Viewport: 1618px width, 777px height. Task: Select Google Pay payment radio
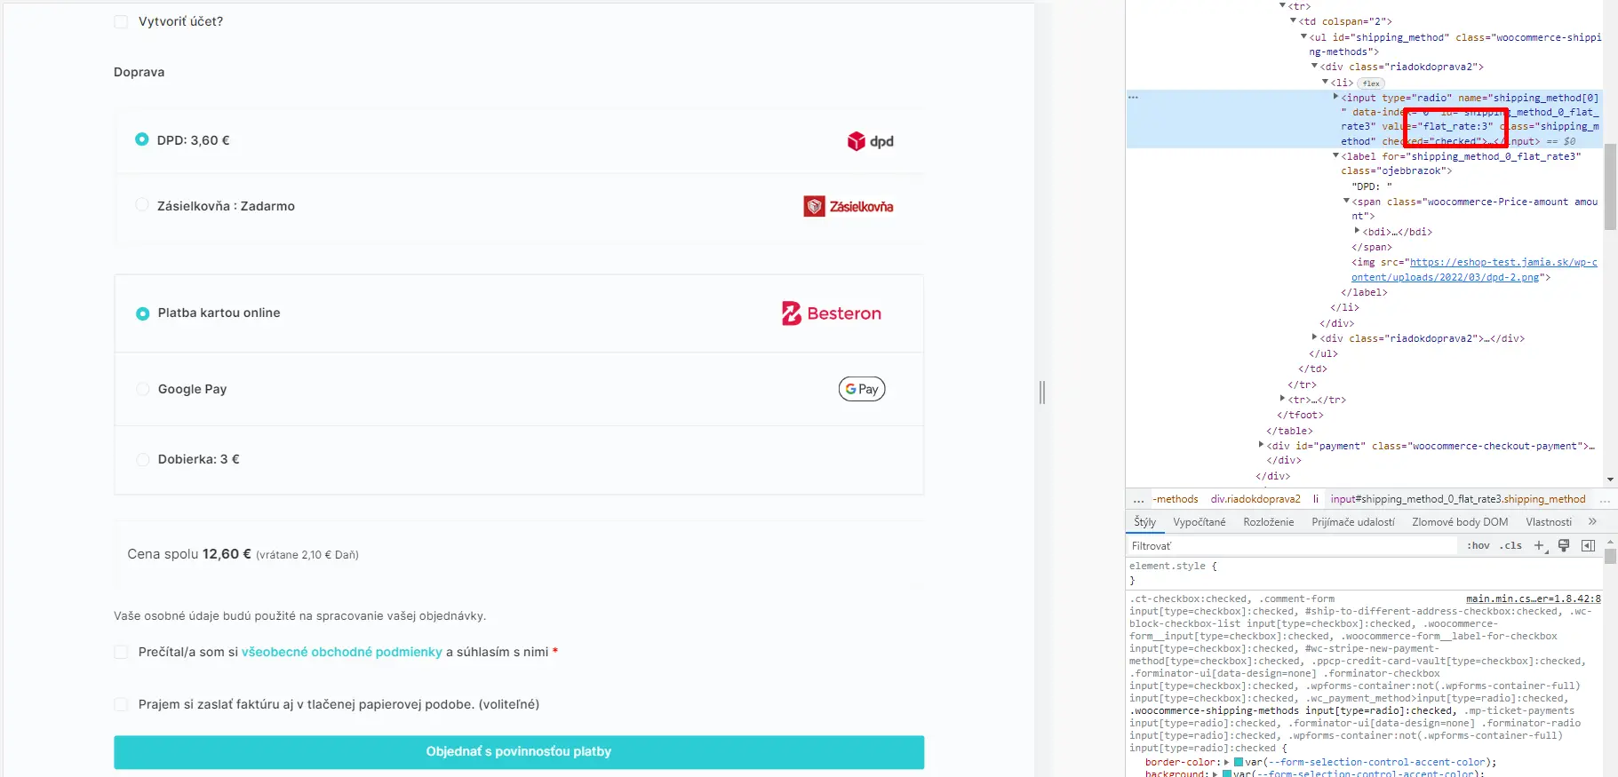tap(143, 389)
